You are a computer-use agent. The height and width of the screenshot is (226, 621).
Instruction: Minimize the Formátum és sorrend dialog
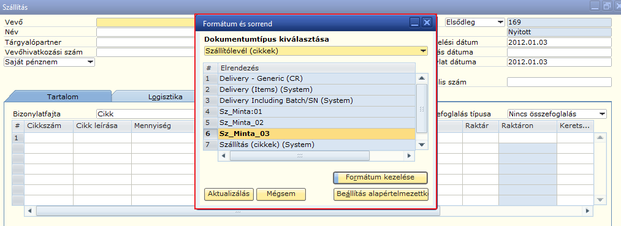point(414,23)
